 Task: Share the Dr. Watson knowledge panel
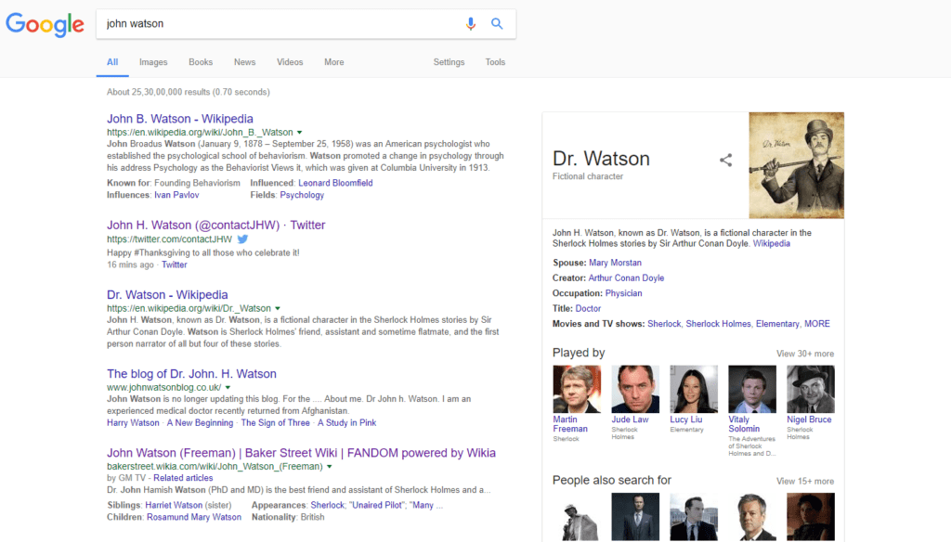[725, 160]
